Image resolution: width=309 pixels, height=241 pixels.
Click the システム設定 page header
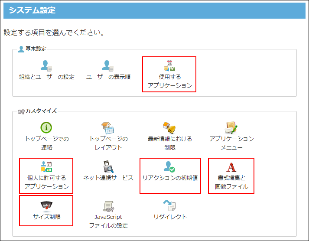[154, 10]
